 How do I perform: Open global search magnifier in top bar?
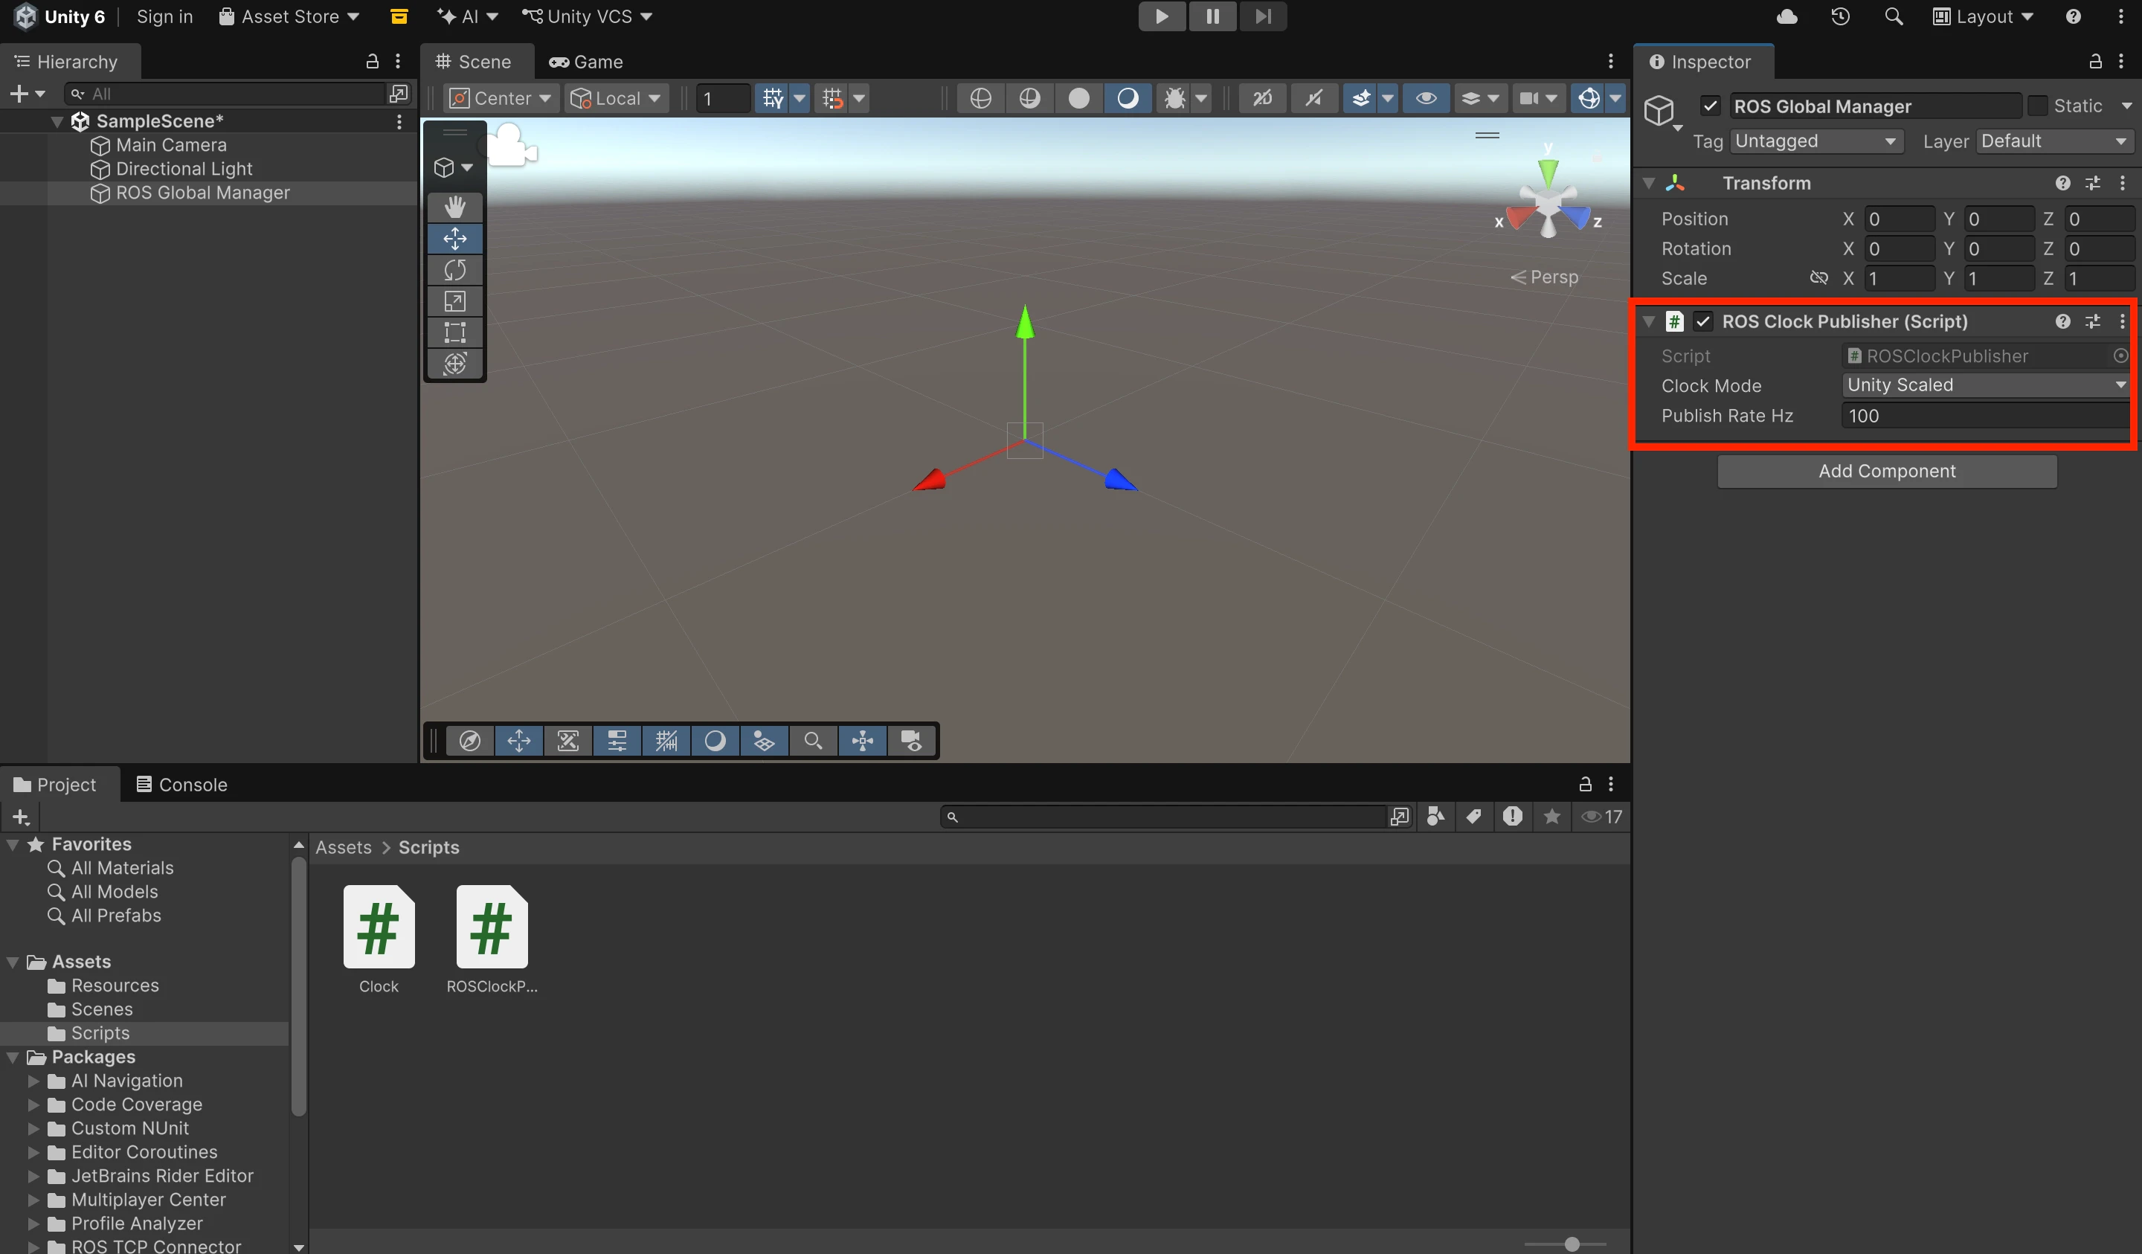pos(1893,16)
